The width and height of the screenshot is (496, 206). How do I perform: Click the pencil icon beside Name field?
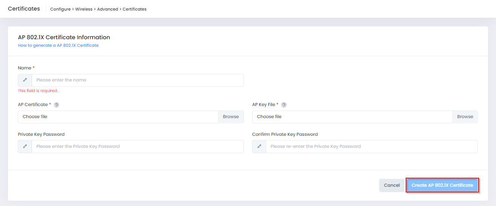(25, 80)
